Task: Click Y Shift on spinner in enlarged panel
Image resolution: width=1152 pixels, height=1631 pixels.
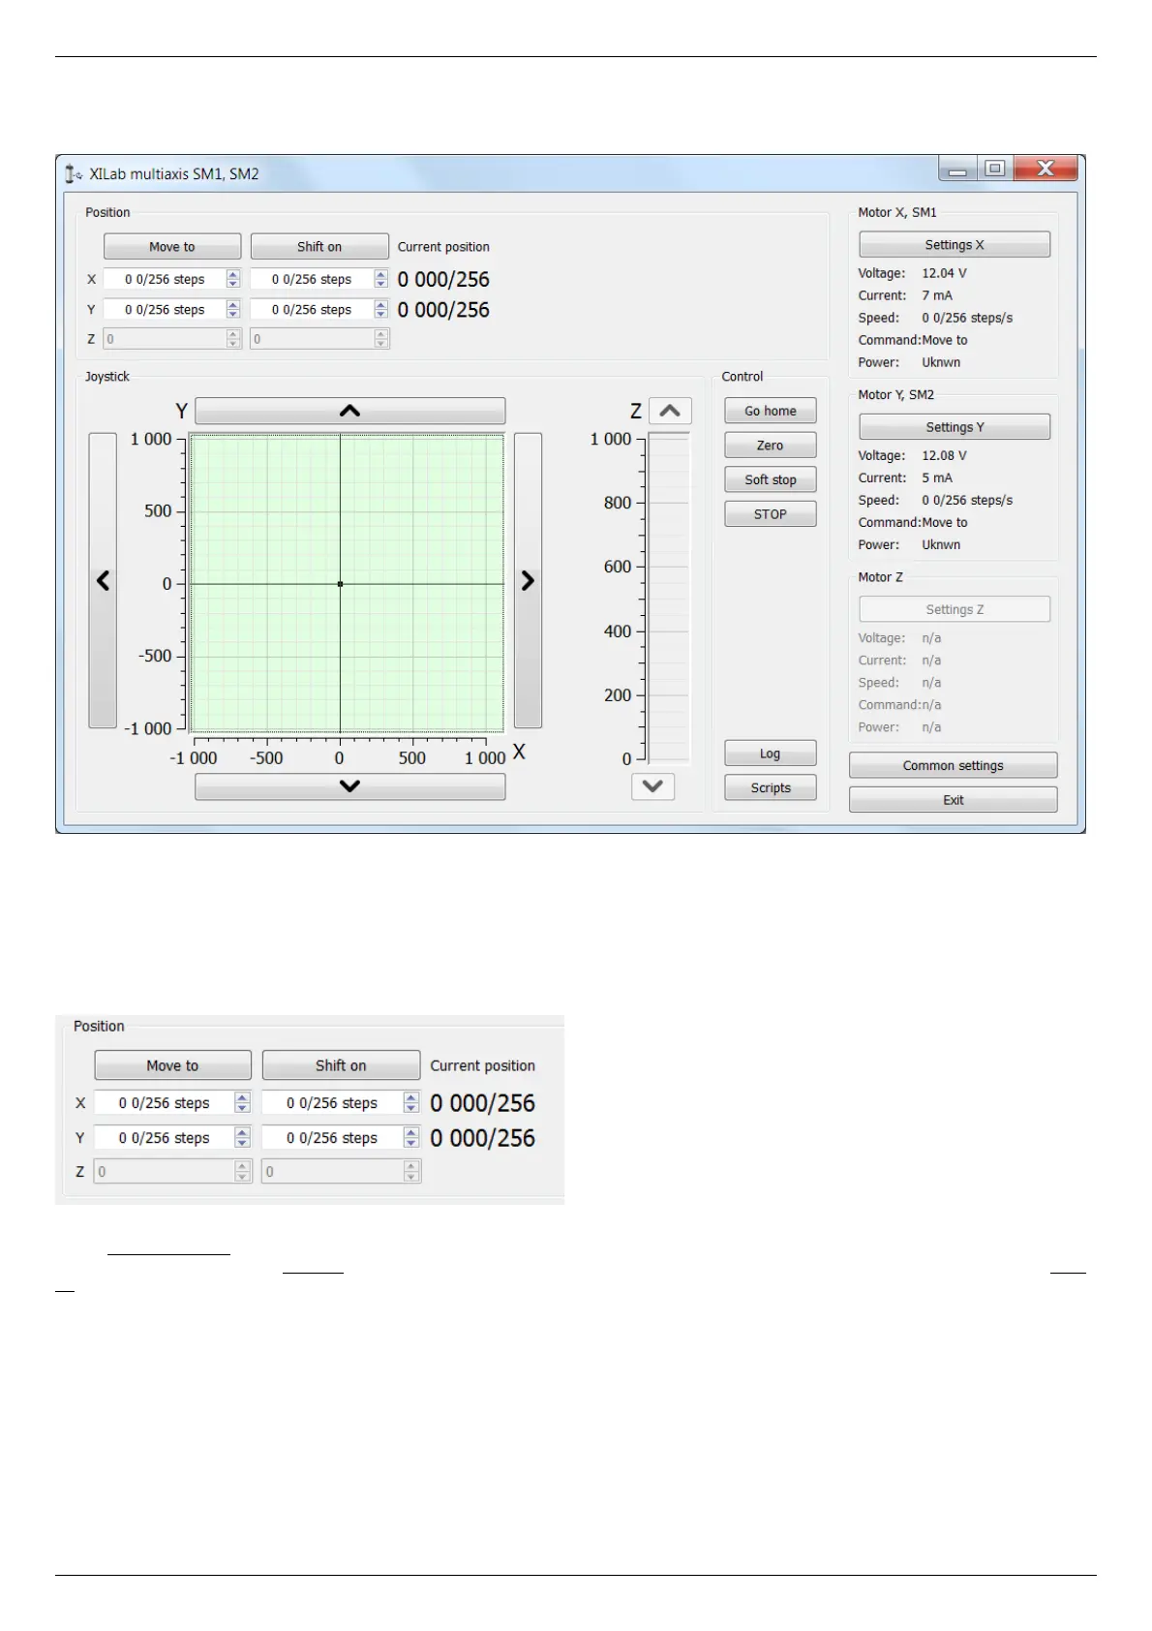Action: click(411, 1138)
